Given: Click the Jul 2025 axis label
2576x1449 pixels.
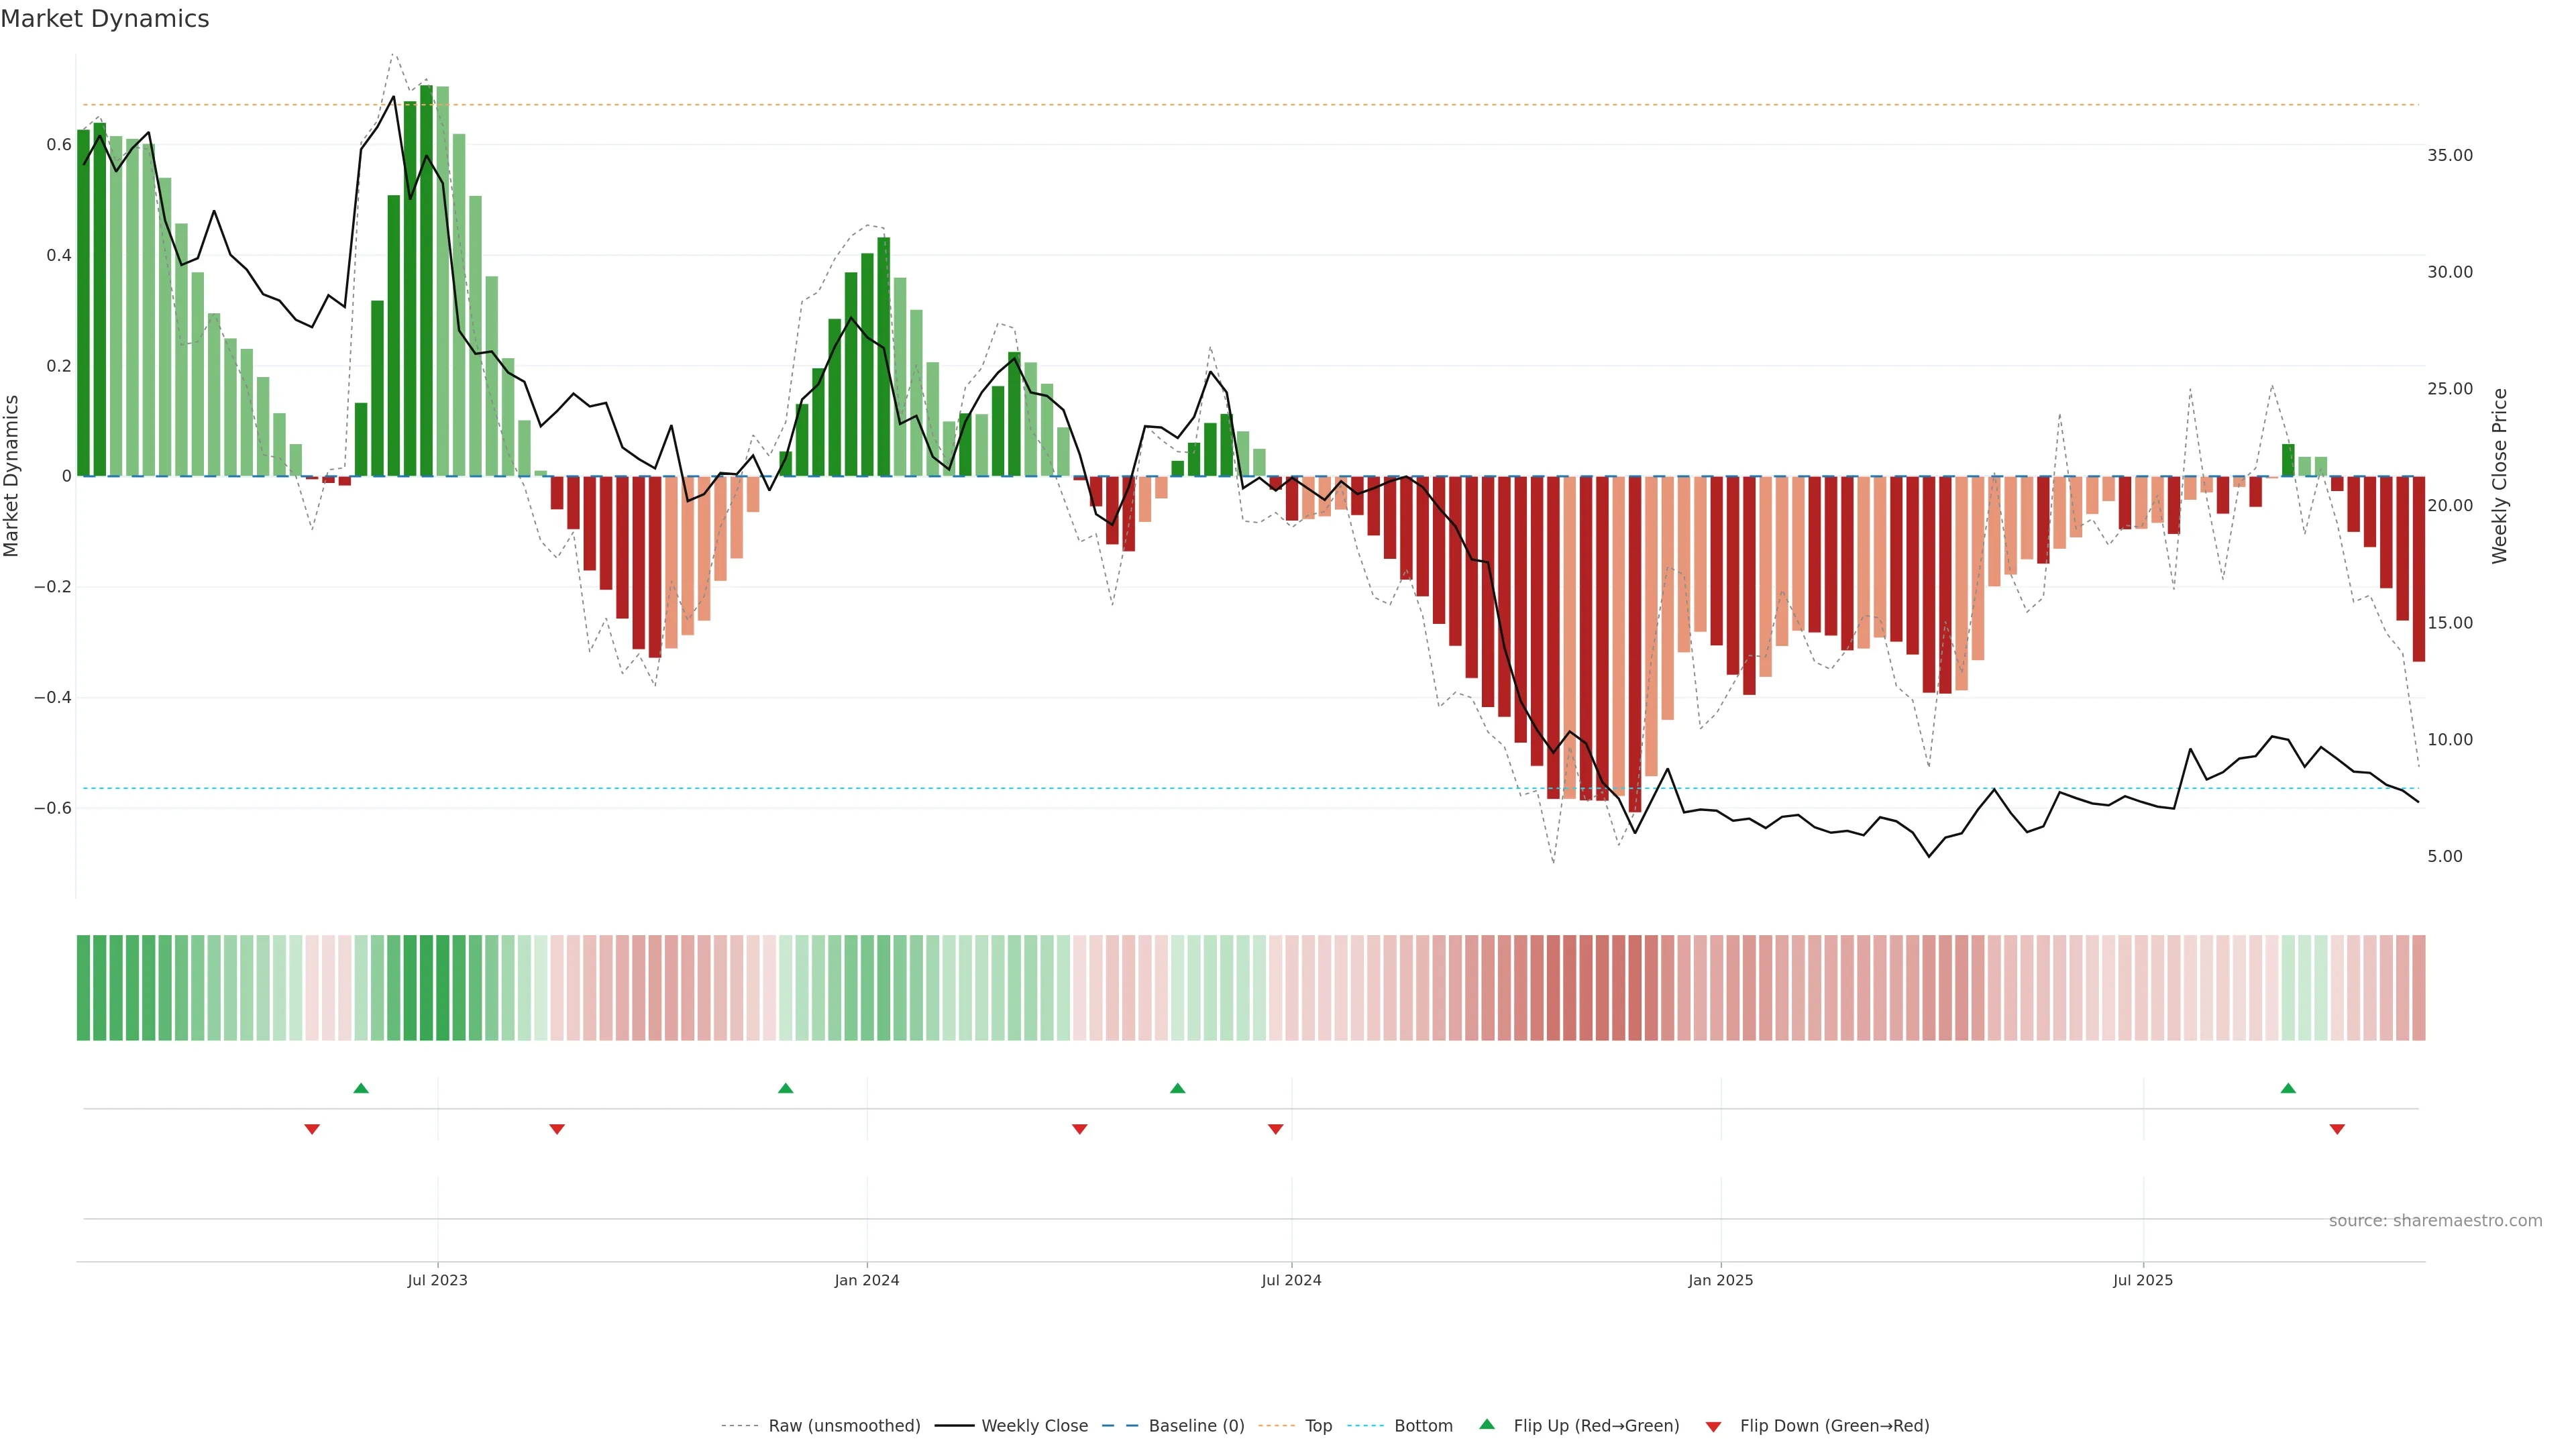Looking at the screenshot, I should pos(2142,1280).
